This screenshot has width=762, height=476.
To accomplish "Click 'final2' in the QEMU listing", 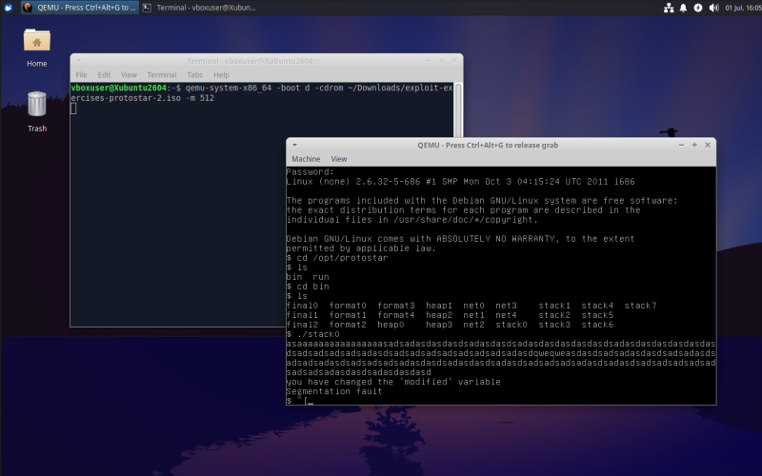I will (302, 325).
